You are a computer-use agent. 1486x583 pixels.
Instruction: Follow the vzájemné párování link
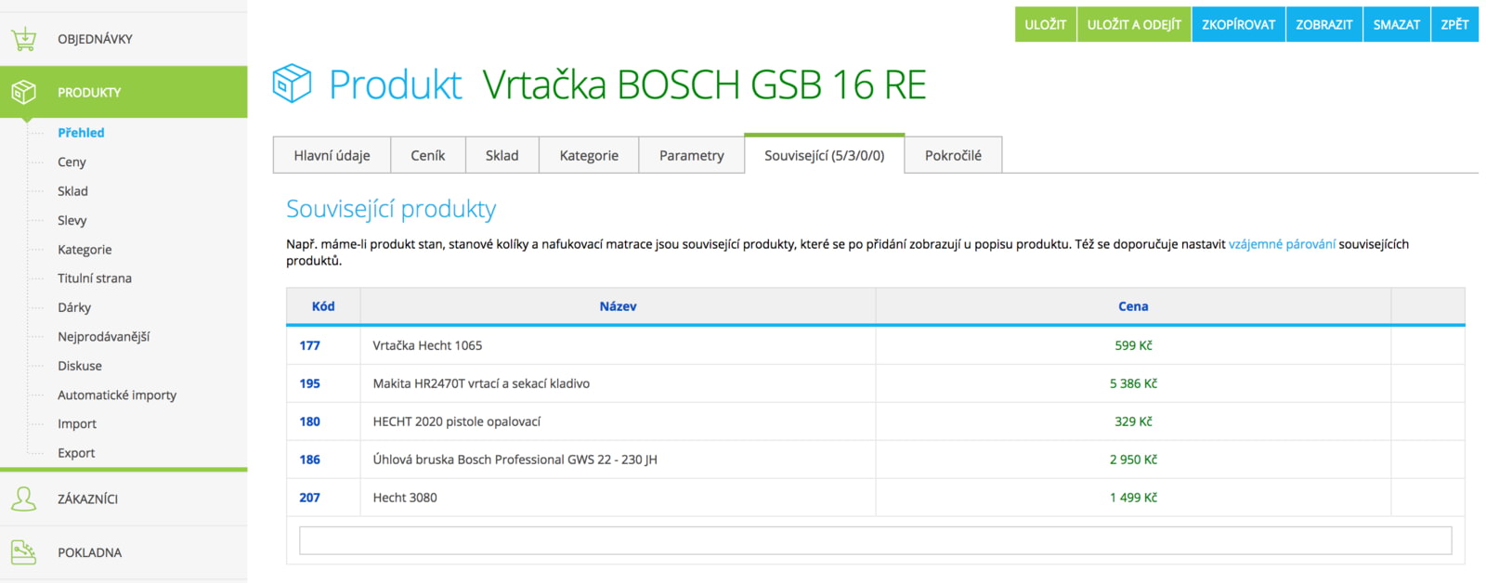tap(1282, 244)
